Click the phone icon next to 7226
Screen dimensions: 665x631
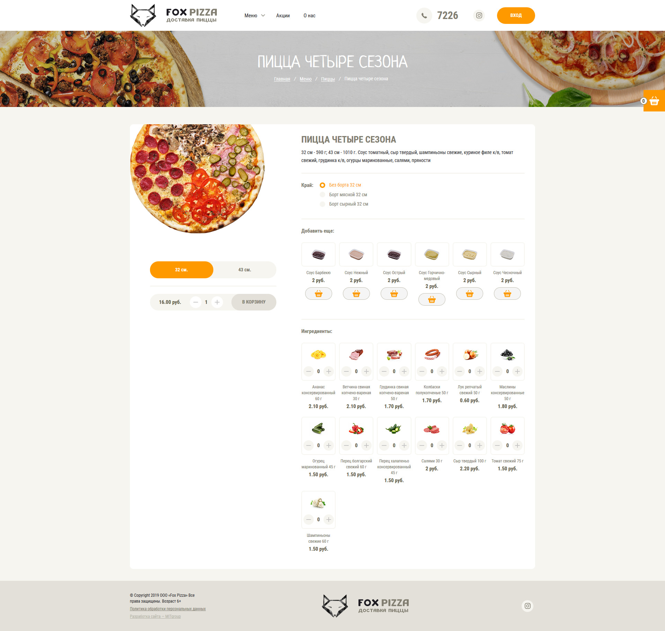click(x=424, y=16)
